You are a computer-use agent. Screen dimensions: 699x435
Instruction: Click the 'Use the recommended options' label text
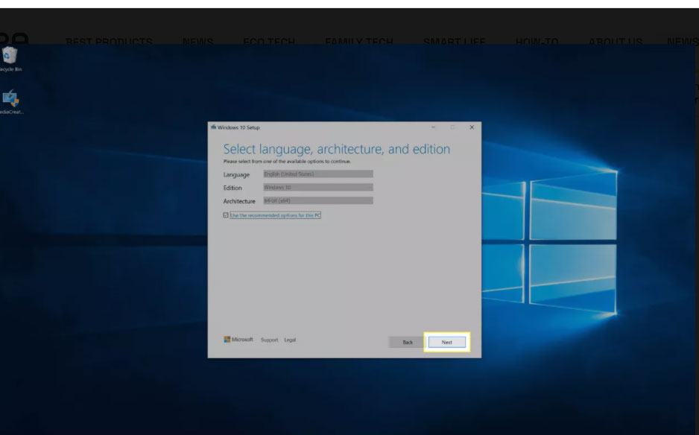click(x=276, y=215)
